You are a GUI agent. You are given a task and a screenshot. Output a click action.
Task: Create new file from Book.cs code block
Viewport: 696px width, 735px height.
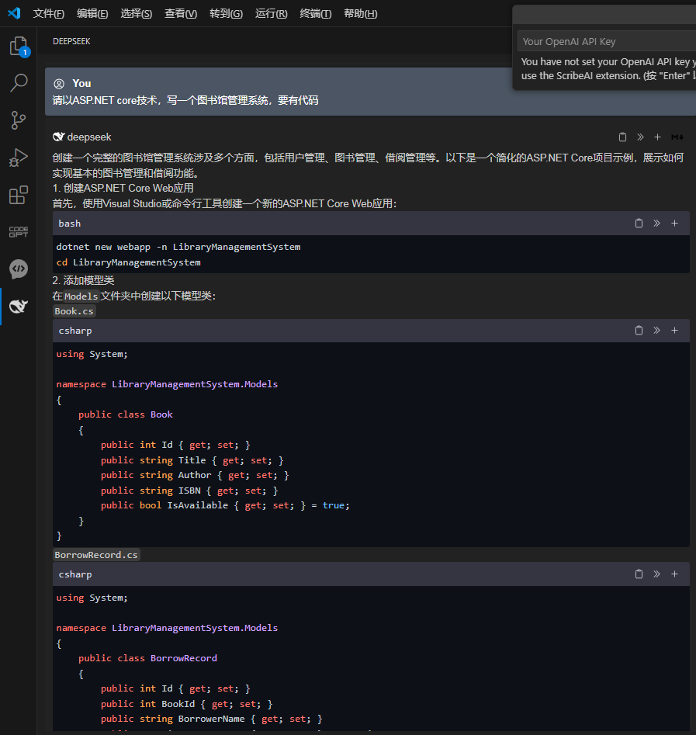[x=674, y=331]
